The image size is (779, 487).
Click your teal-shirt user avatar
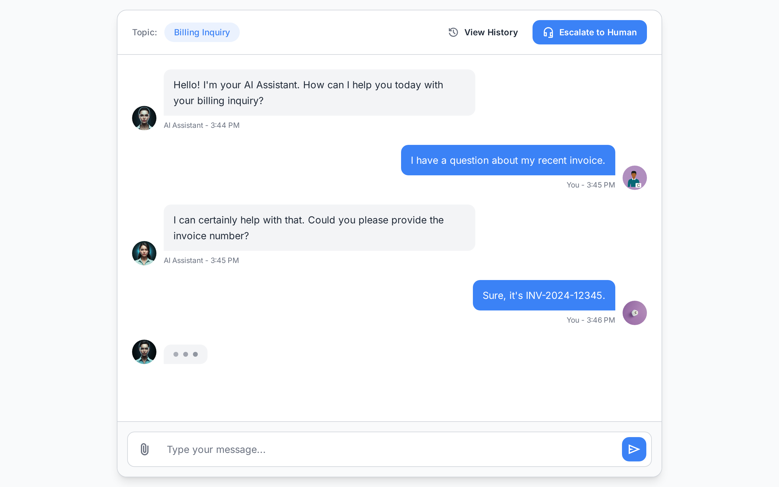(634, 177)
